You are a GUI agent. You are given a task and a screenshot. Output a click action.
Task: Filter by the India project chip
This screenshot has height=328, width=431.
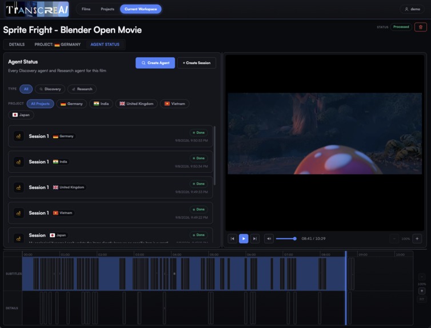point(101,104)
